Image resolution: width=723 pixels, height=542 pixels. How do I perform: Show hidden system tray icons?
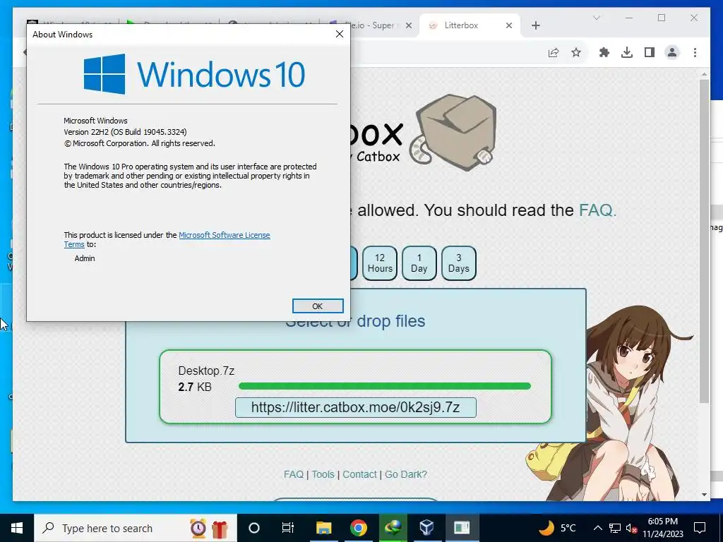(x=597, y=528)
